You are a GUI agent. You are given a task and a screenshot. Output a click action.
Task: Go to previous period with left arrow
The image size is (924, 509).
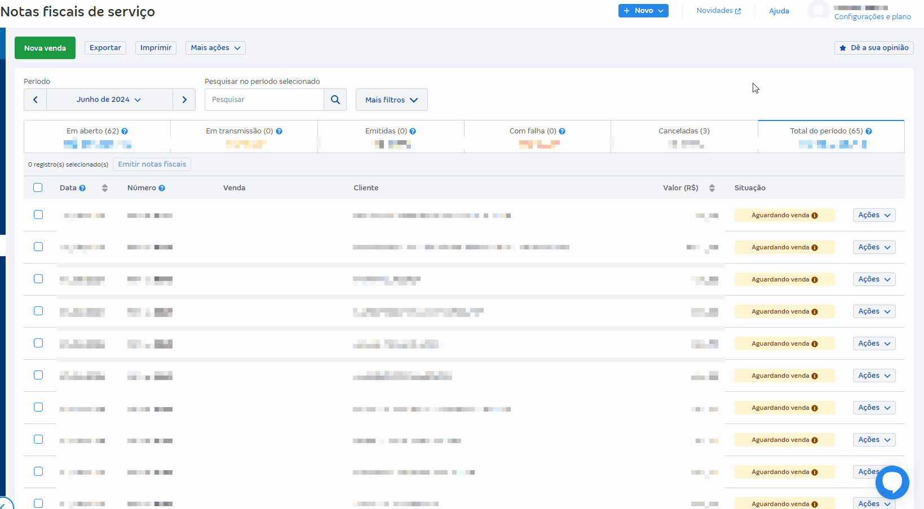(x=36, y=100)
